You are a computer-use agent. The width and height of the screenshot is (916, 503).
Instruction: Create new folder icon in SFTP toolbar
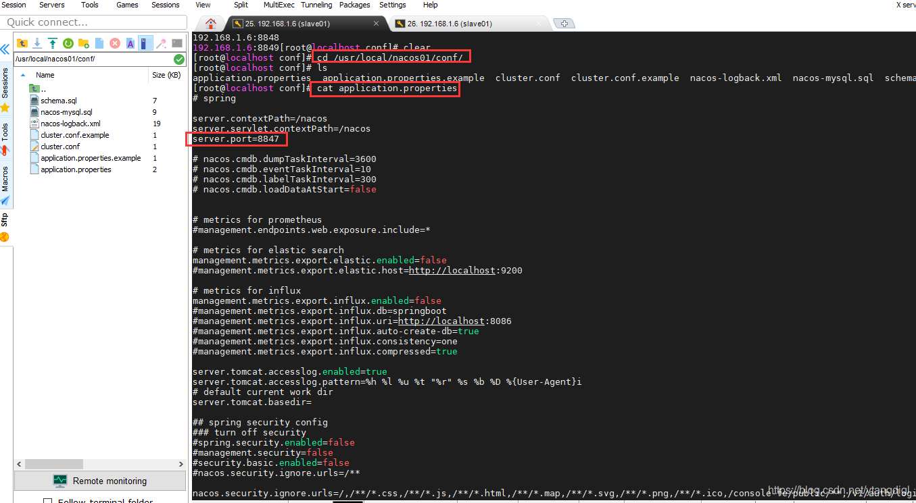(x=84, y=43)
